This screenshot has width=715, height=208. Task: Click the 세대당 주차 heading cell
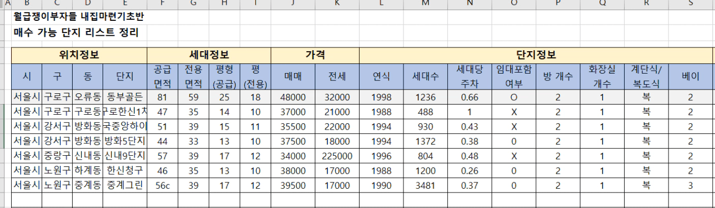(470, 76)
